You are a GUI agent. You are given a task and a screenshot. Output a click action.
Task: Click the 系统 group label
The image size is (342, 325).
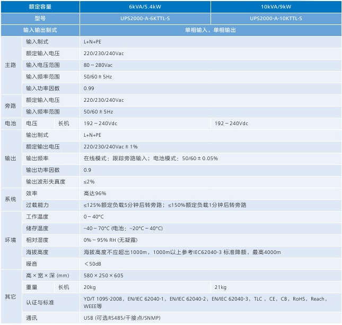coord(11,199)
